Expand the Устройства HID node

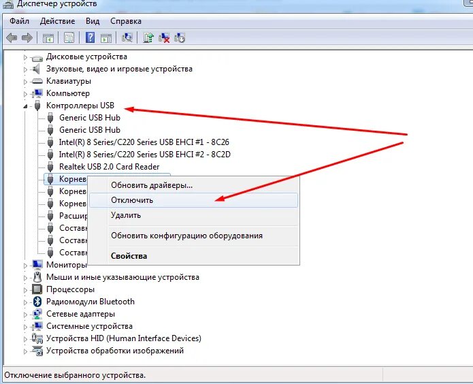coord(26,339)
